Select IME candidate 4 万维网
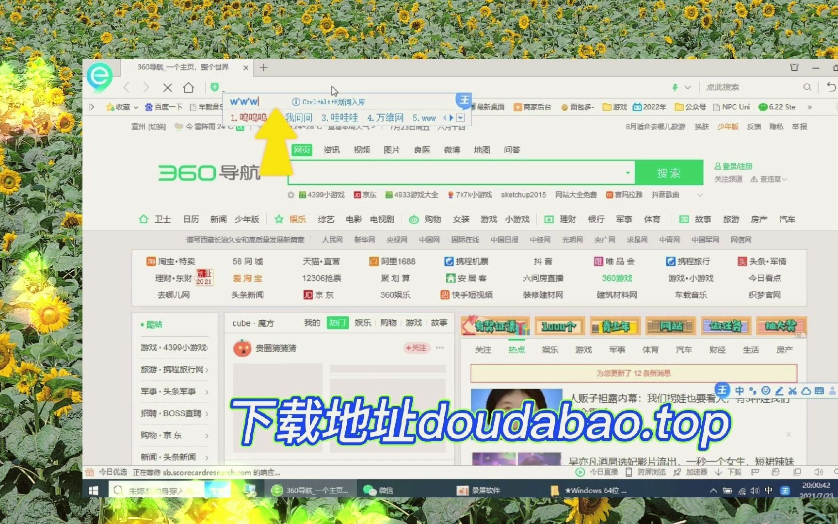This screenshot has height=524, width=838. click(386, 118)
